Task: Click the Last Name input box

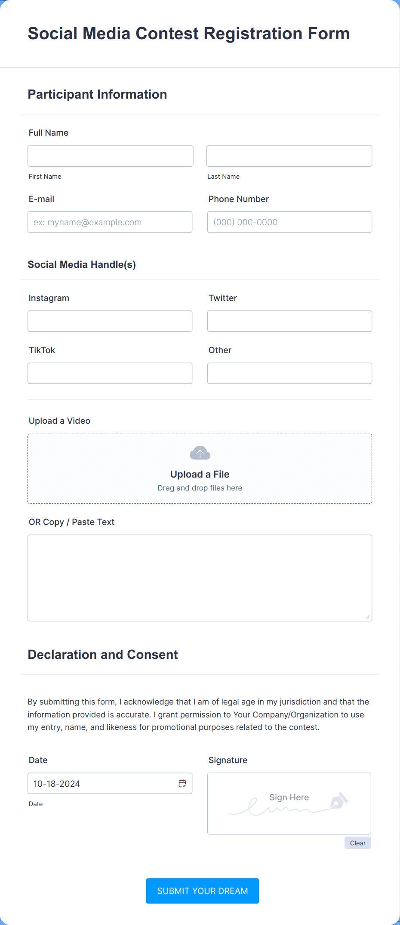Action: click(x=289, y=156)
